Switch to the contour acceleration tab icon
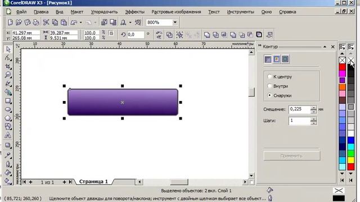 click(x=285, y=59)
